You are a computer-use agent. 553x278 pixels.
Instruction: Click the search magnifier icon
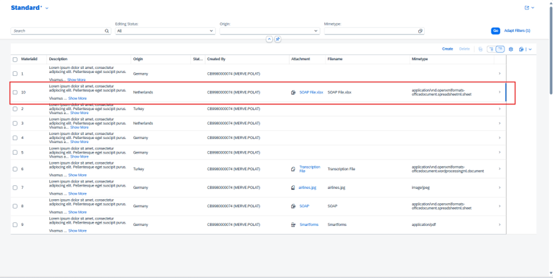pyautogui.click(x=107, y=31)
